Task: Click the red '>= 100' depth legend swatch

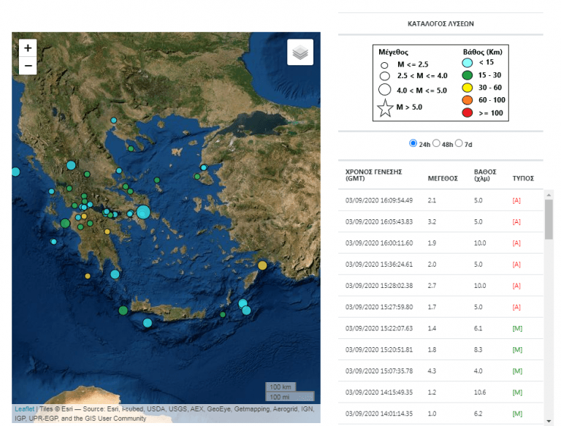Action: tap(467, 113)
